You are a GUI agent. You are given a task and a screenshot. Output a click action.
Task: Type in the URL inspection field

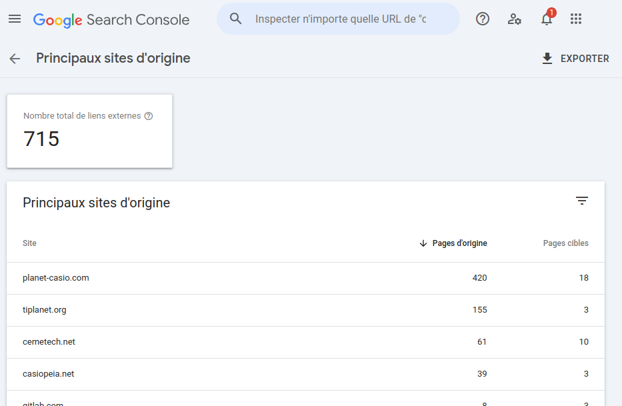click(340, 19)
